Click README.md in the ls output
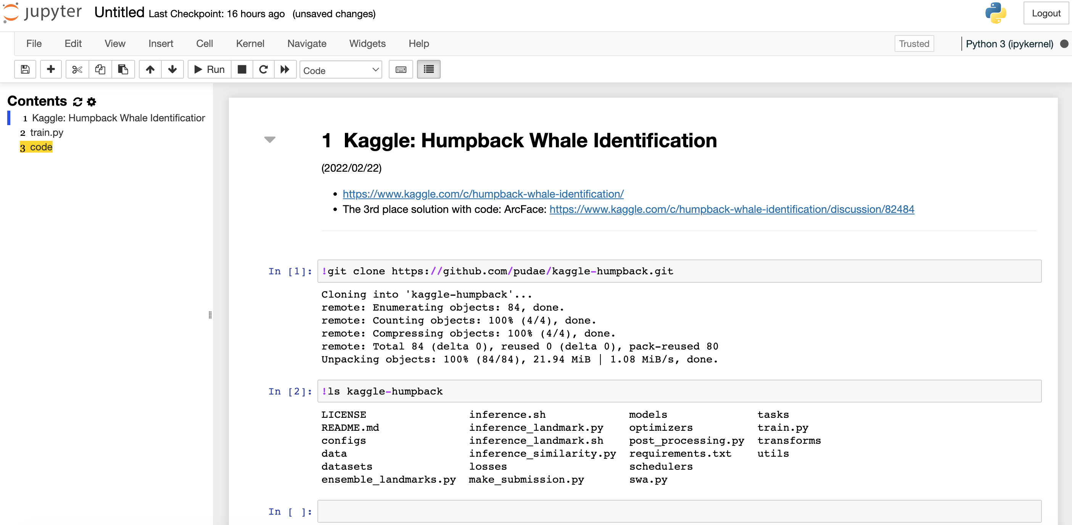 pos(350,428)
